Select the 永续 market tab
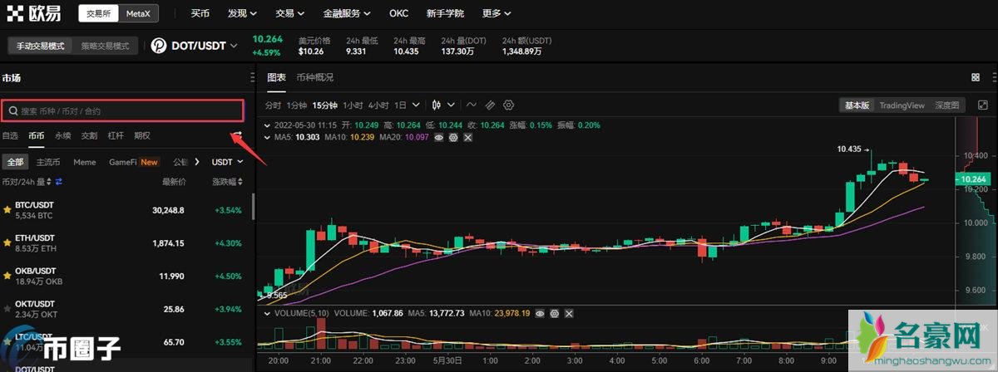This screenshot has width=998, height=372. click(x=63, y=135)
